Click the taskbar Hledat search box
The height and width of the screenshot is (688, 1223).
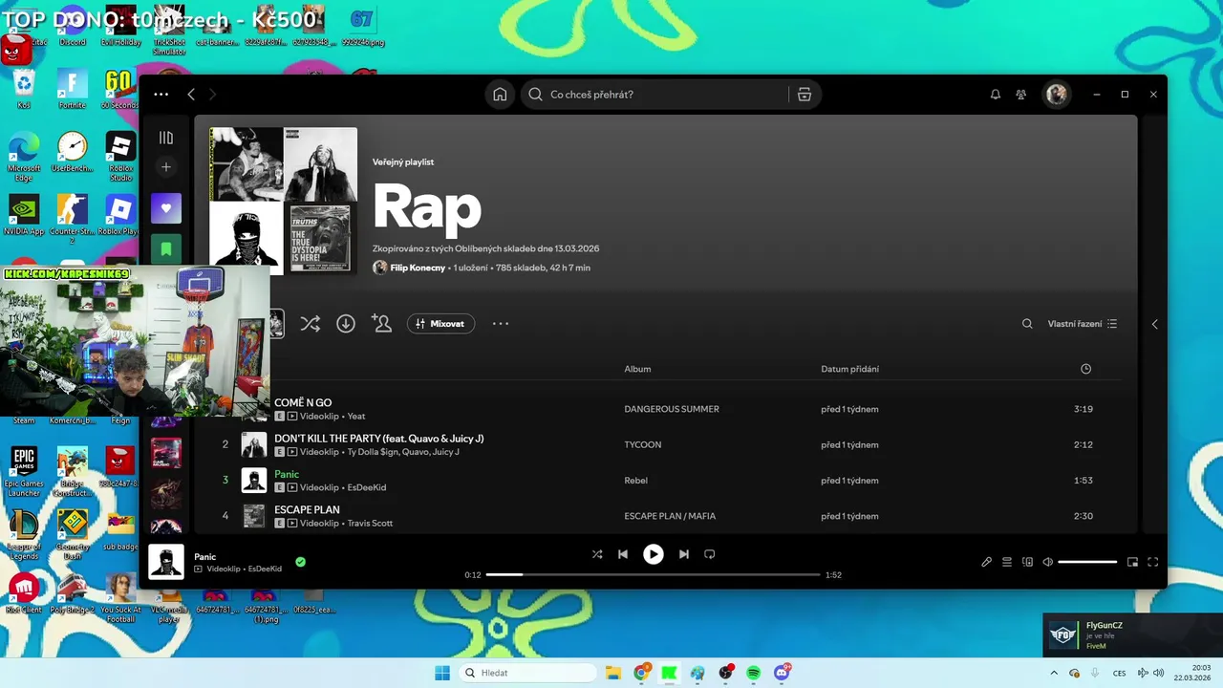coord(528,673)
